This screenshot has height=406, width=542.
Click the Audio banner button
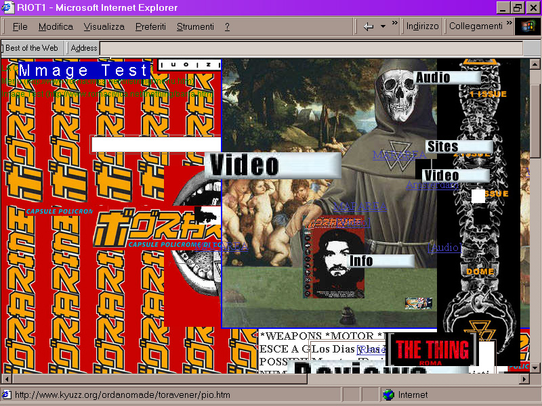447,78
